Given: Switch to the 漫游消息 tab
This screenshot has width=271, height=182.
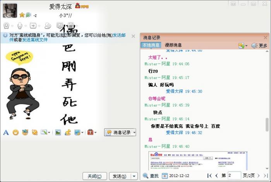Looking at the screenshot, I should (x=173, y=45).
